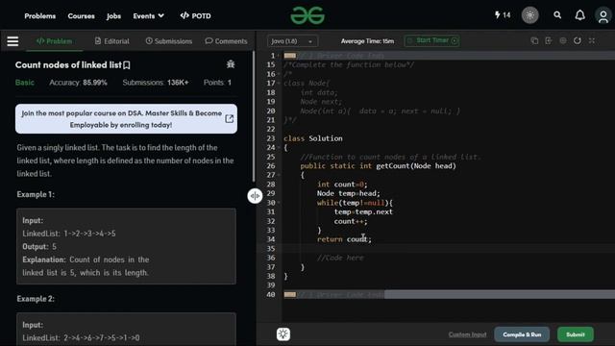This screenshot has height=346, width=615.
Task: Click the problem panel scrollbar
Action: point(254,115)
